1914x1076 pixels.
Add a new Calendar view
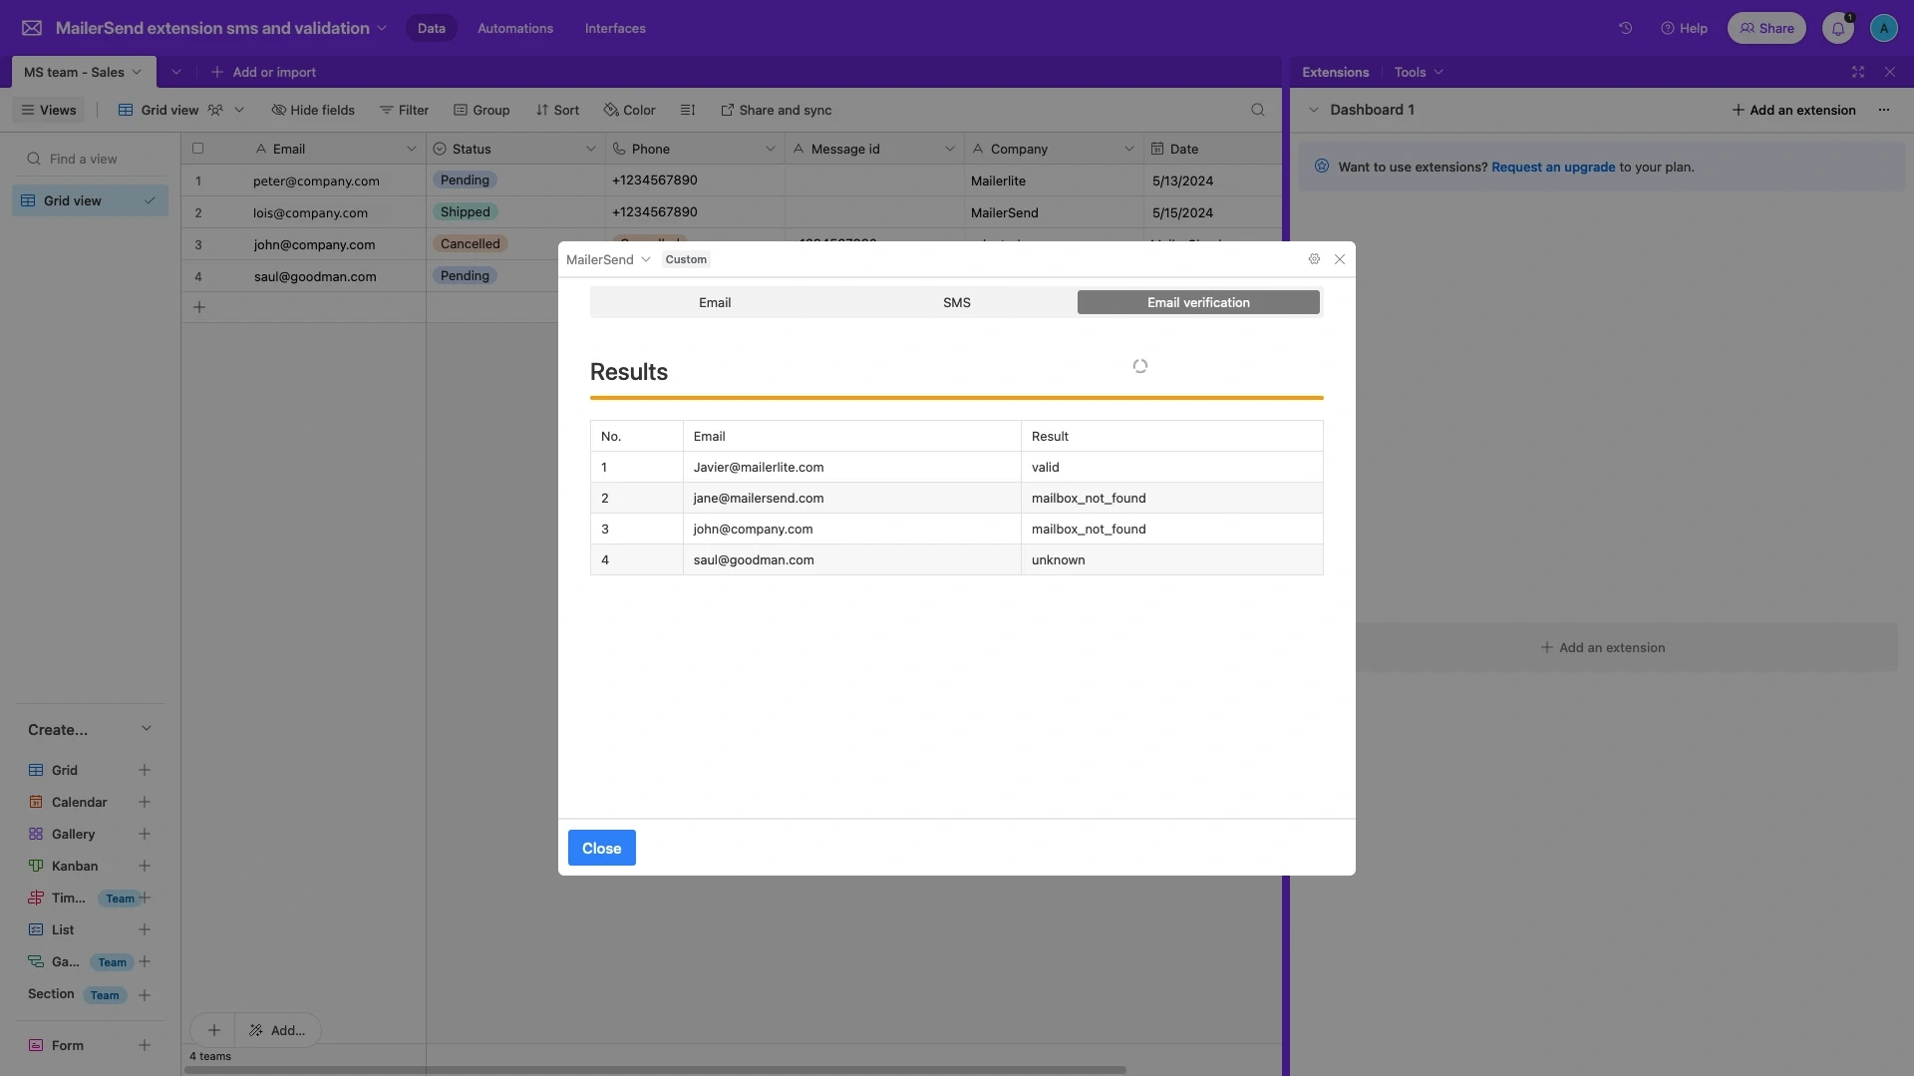145,802
